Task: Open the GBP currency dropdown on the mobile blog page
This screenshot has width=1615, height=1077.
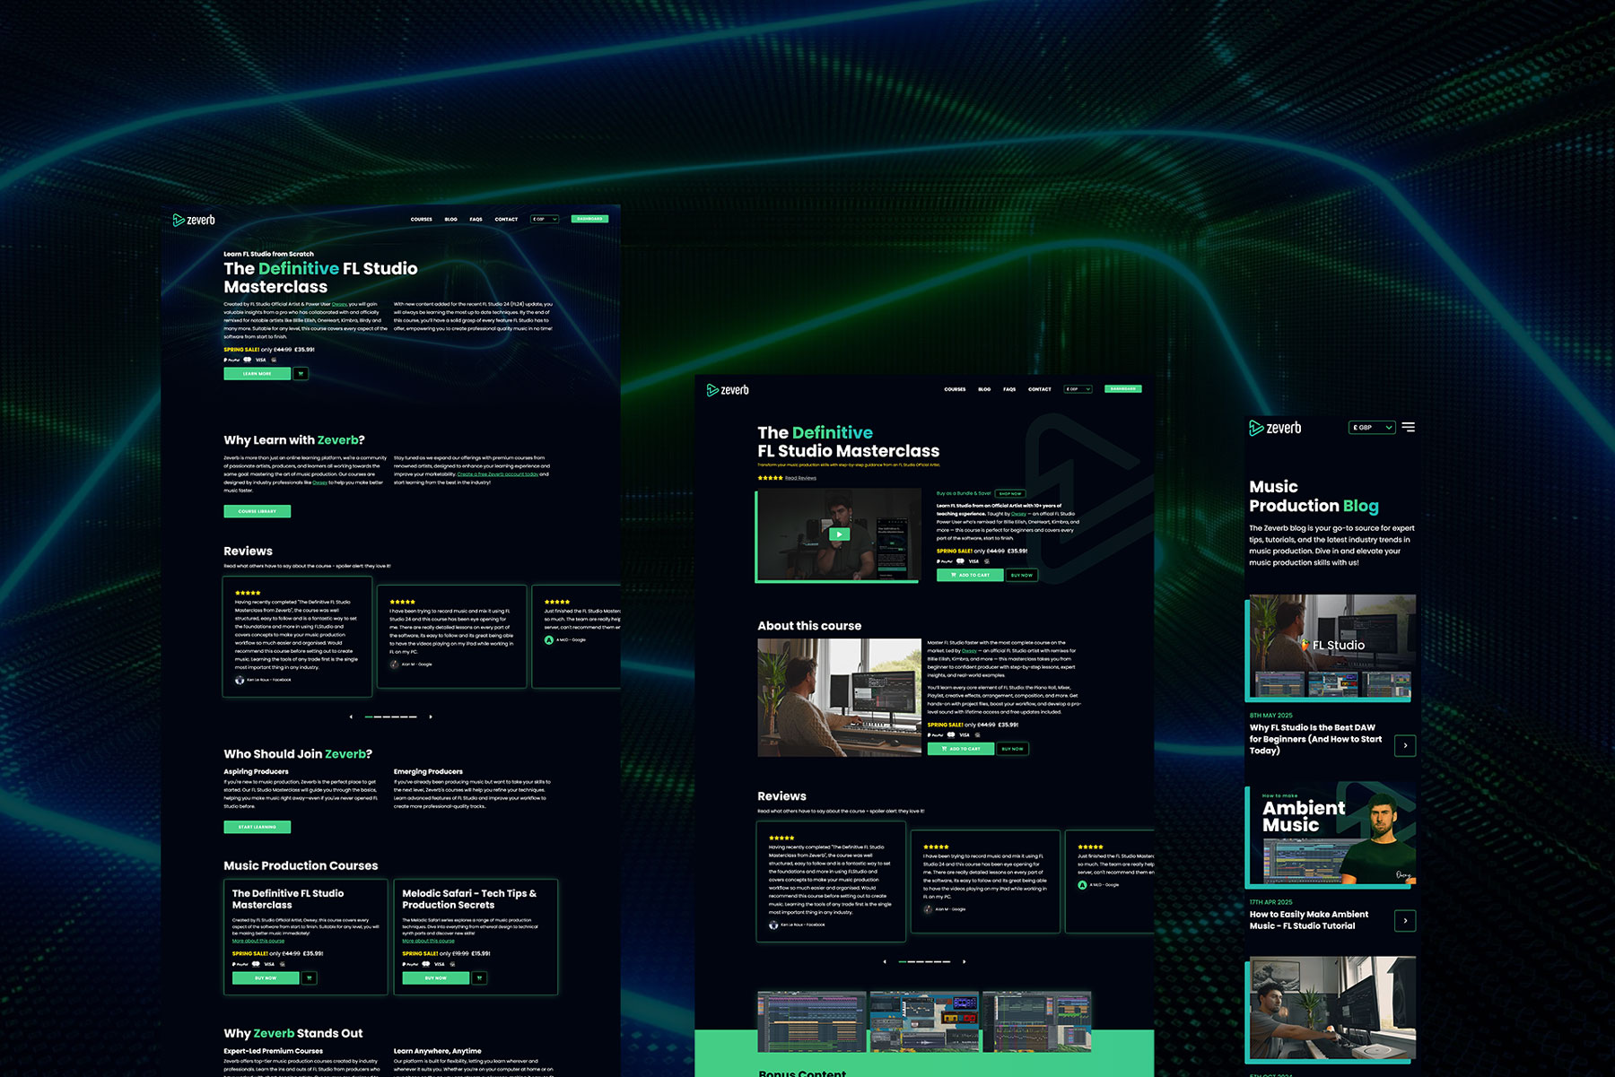Action: (x=1373, y=428)
